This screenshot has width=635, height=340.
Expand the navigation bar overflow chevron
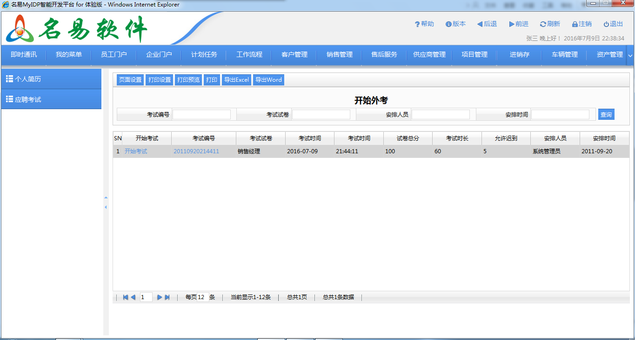[x=630, y=55]
